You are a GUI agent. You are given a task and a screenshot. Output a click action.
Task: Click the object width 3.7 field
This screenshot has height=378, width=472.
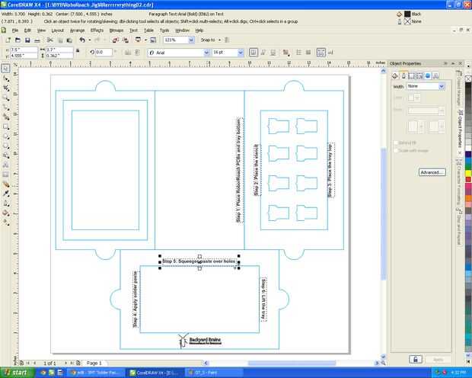(59, 50)
